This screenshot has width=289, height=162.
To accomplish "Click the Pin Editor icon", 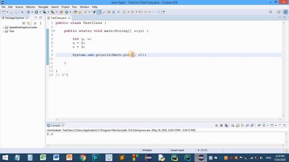I will point(163,12).
